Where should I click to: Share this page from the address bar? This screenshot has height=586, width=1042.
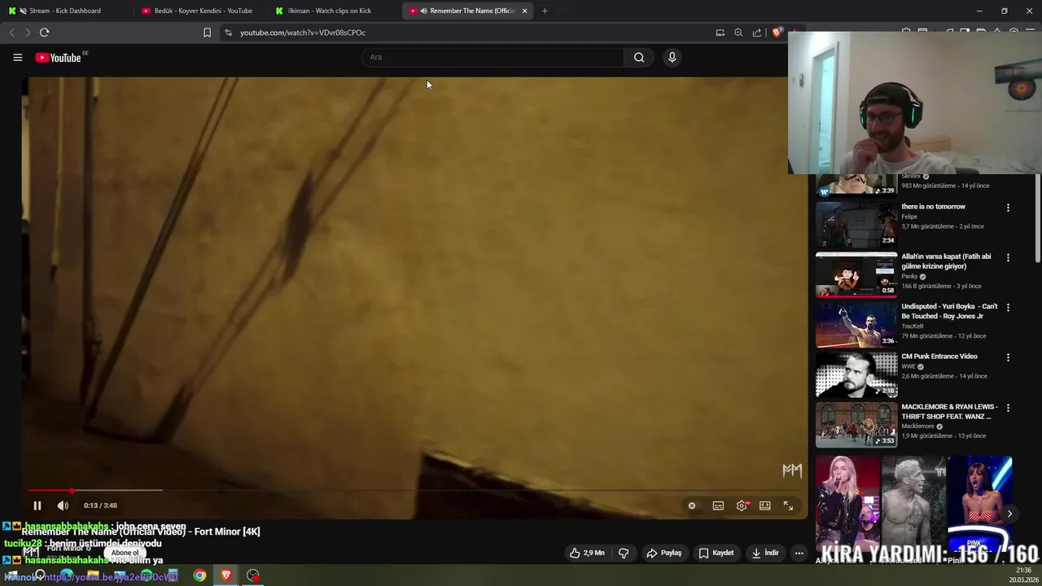tap(757, 33)
